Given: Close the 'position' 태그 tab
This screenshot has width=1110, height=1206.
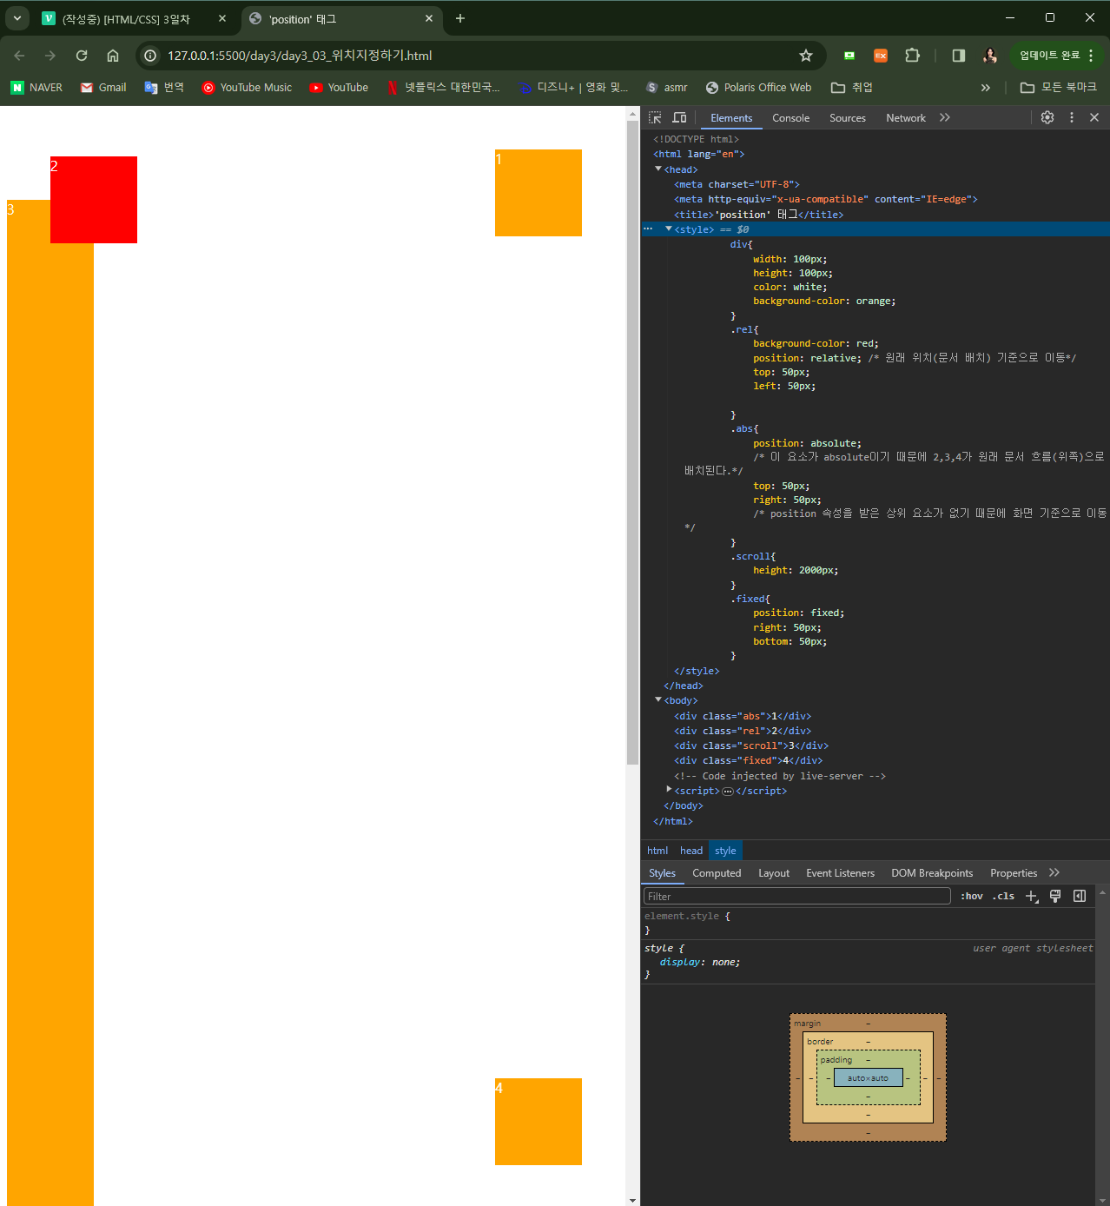Looking at the screenshot, I should [x=429, y=18].
